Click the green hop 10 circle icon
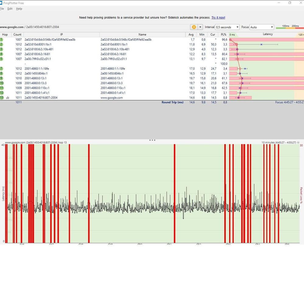The image size is (304, 290). click(2, 83)
